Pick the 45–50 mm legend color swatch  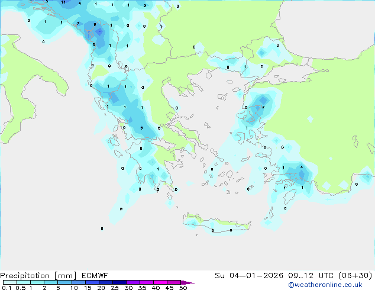(x=174, y=282)
